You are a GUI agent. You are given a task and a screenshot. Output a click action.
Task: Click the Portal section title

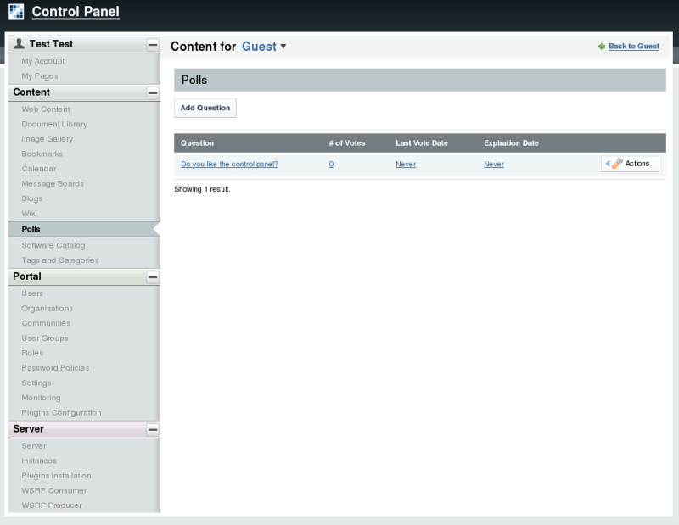(27, 276)
